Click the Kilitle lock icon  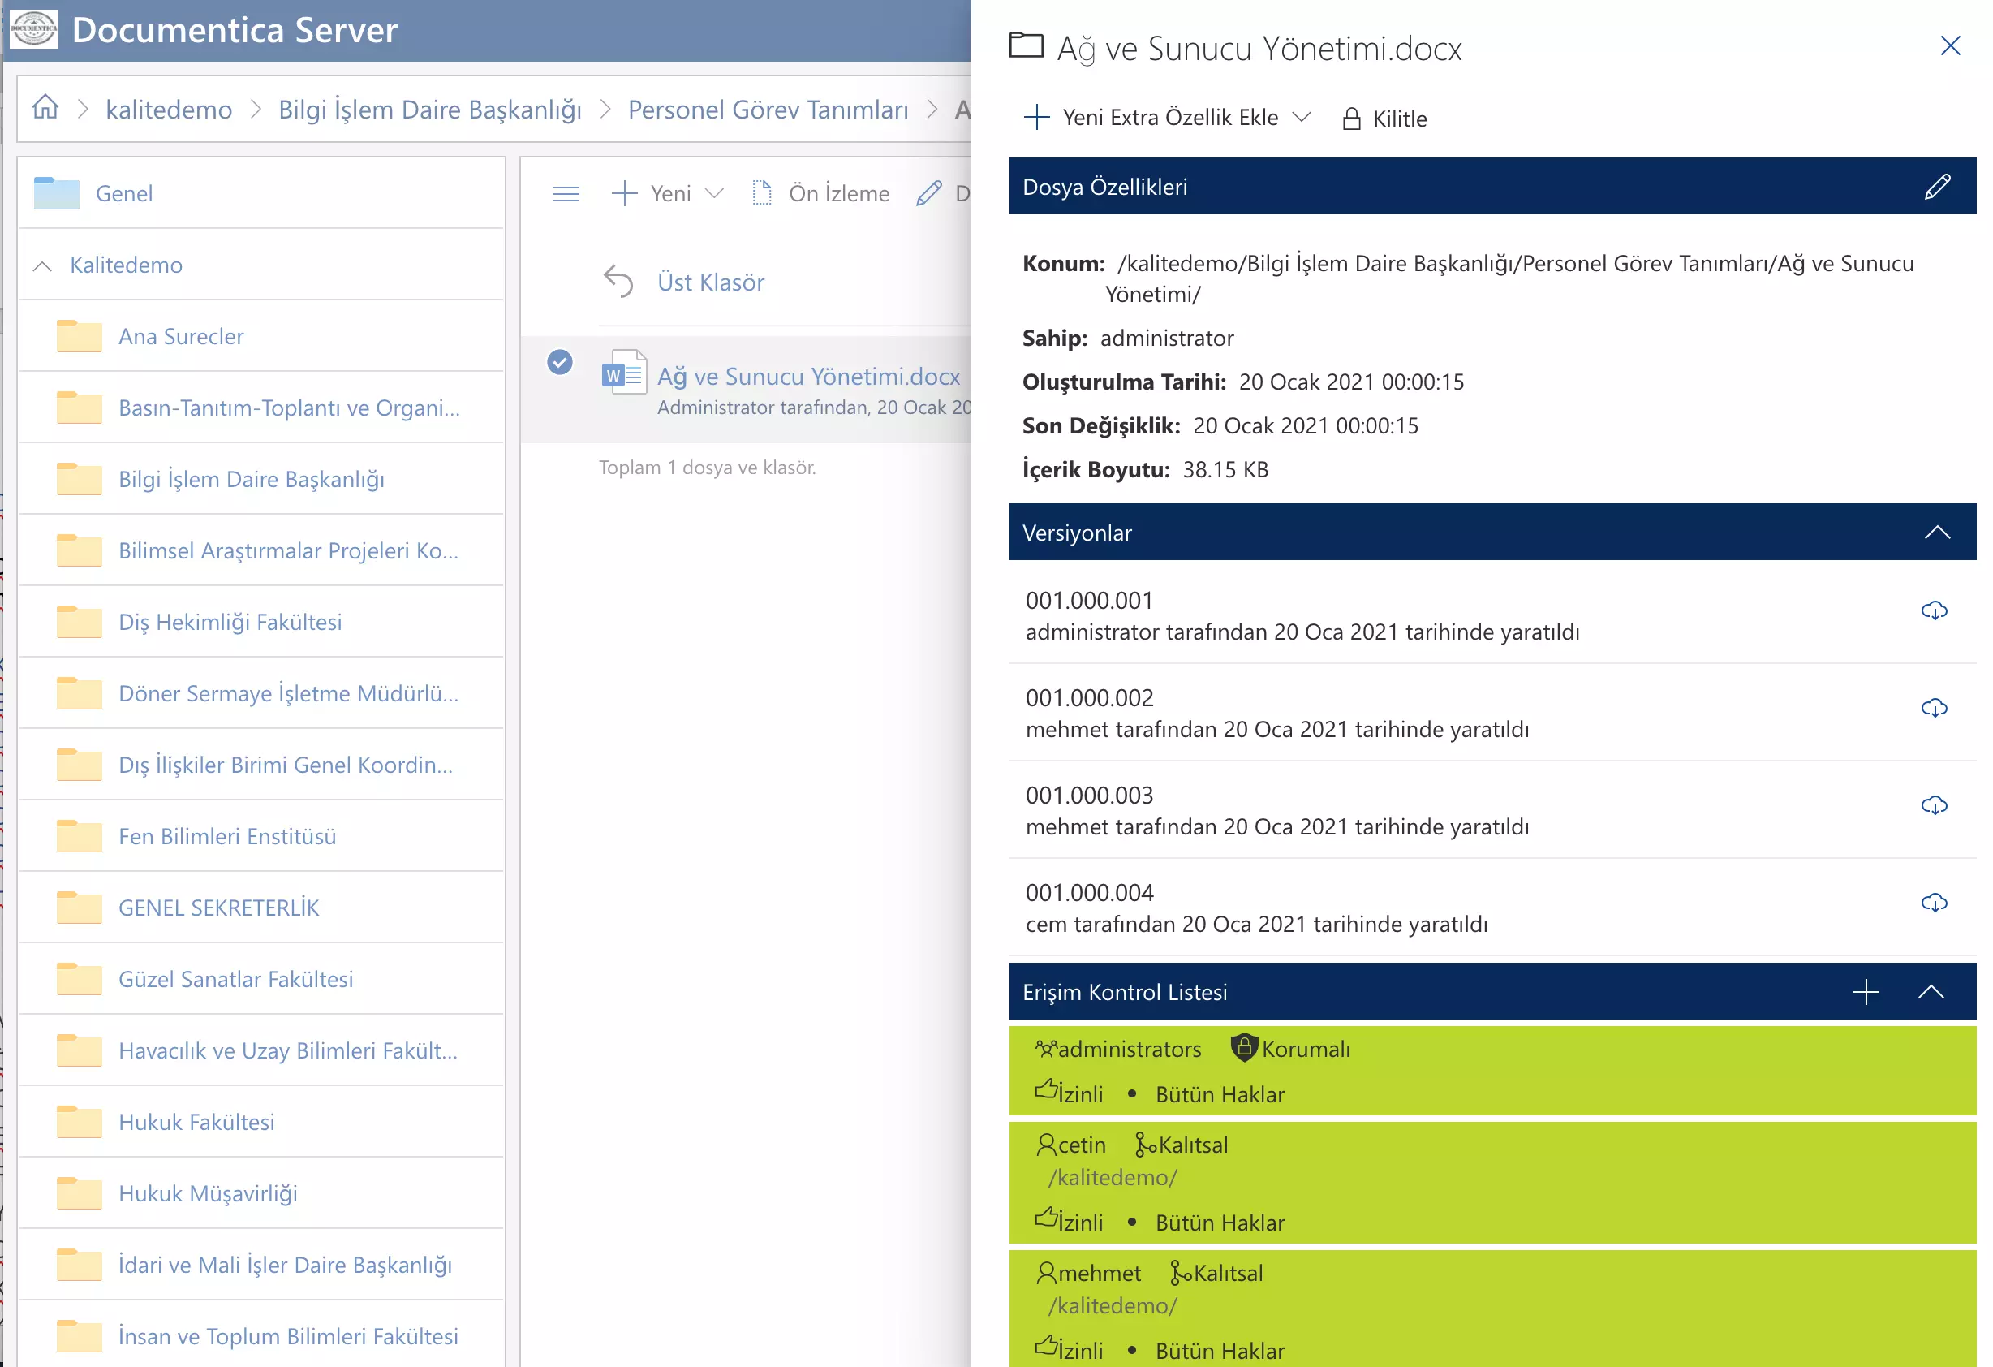(x=1352, y=119)
